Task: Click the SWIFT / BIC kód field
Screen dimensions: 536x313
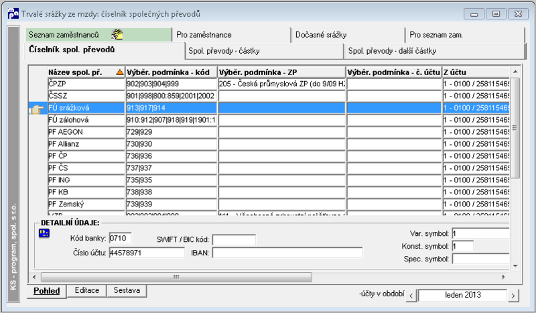Action: [234, 240]
